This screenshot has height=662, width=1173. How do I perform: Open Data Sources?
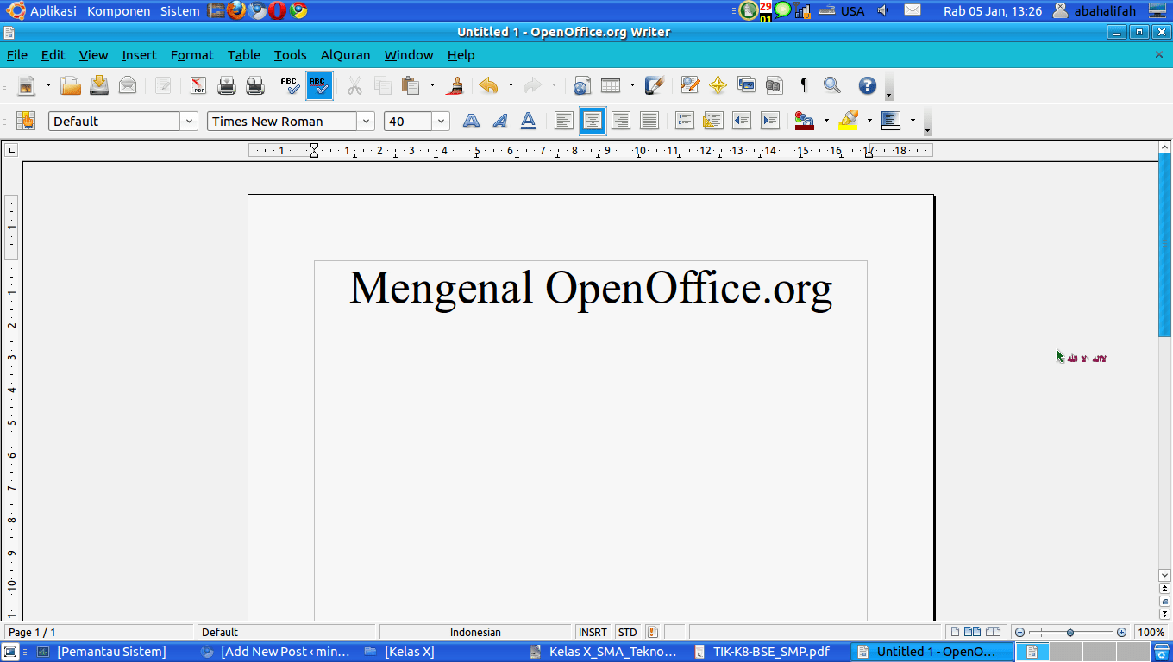[x=775, y=85]
